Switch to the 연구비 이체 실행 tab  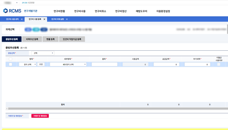58,19
